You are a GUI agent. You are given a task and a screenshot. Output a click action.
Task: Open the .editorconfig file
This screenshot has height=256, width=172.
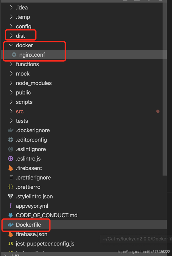pyautogui.click(x=31, y=140)
